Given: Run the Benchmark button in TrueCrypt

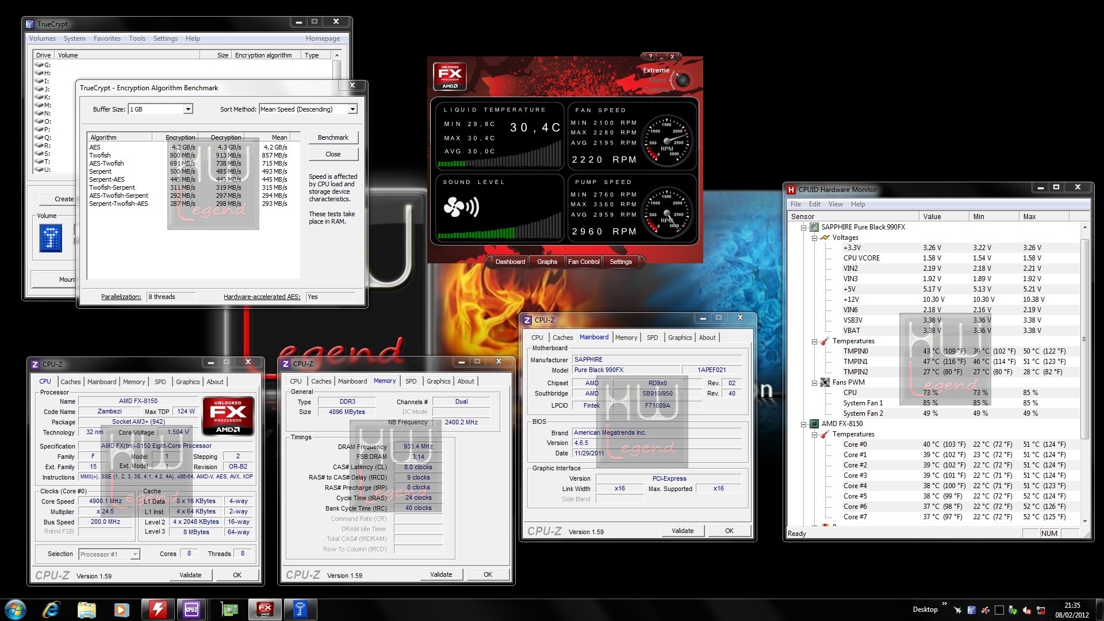Looking at the screenshot, I should click(333, 137).
